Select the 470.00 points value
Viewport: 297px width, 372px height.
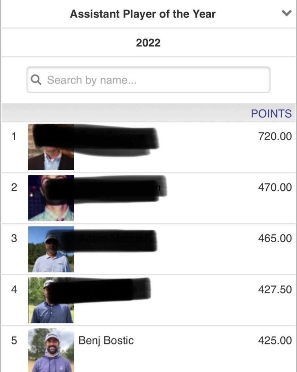275,187
